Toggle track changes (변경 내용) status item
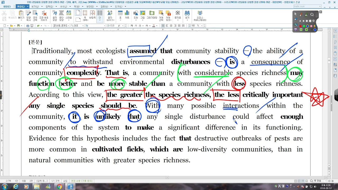This screenshot has width=338, height=190. 82,181
